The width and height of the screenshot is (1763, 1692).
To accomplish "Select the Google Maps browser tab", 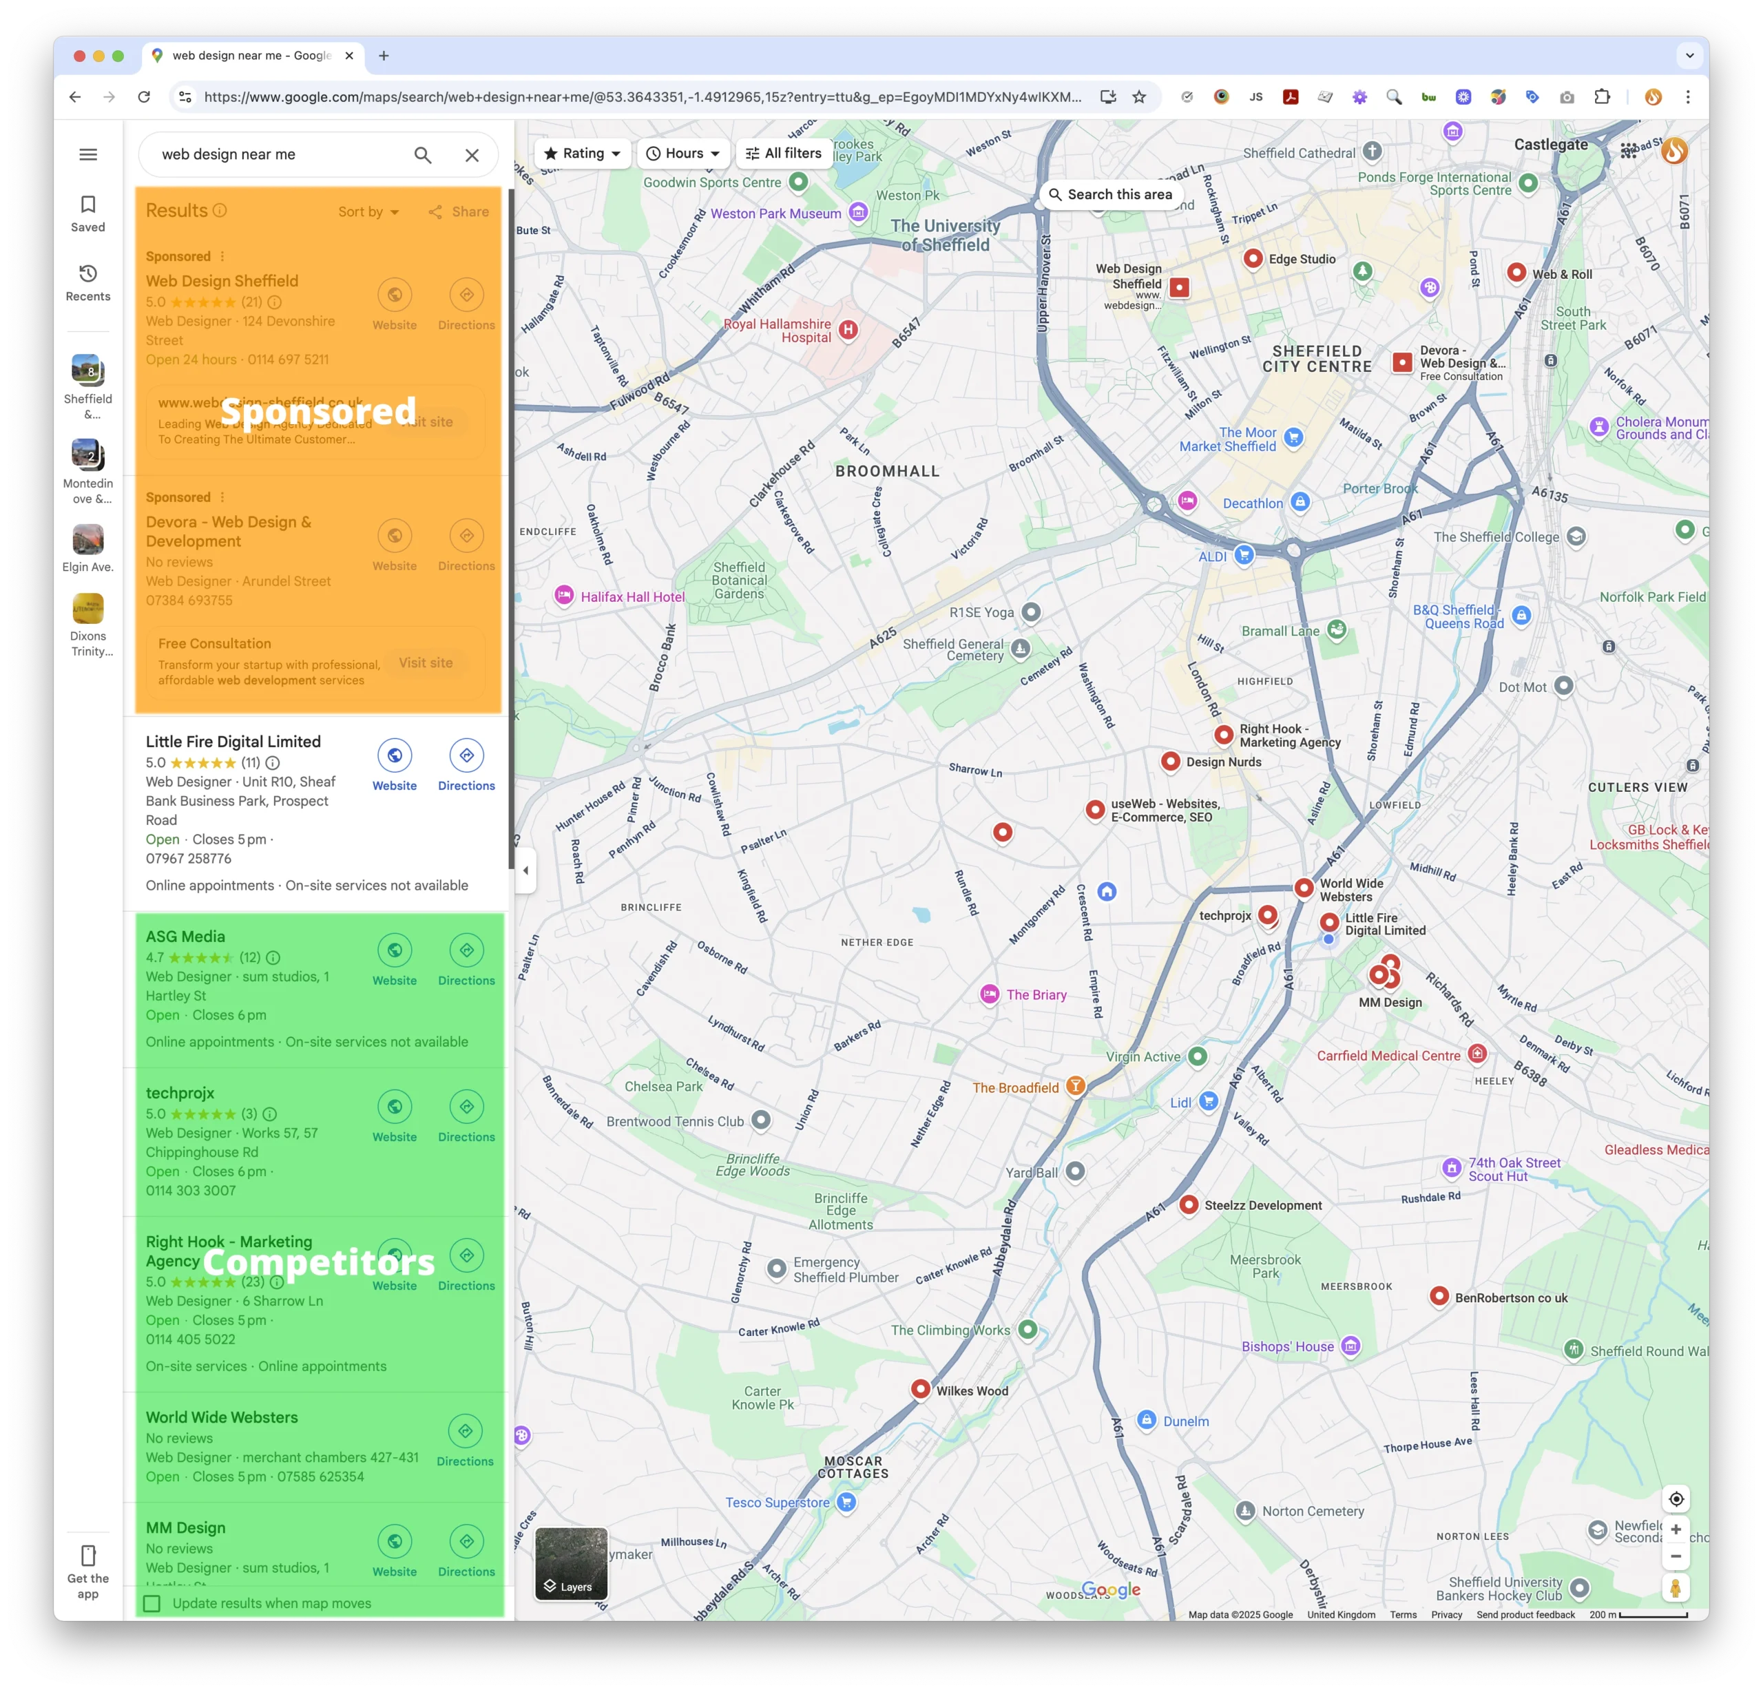I will click(x=253, y=56).
